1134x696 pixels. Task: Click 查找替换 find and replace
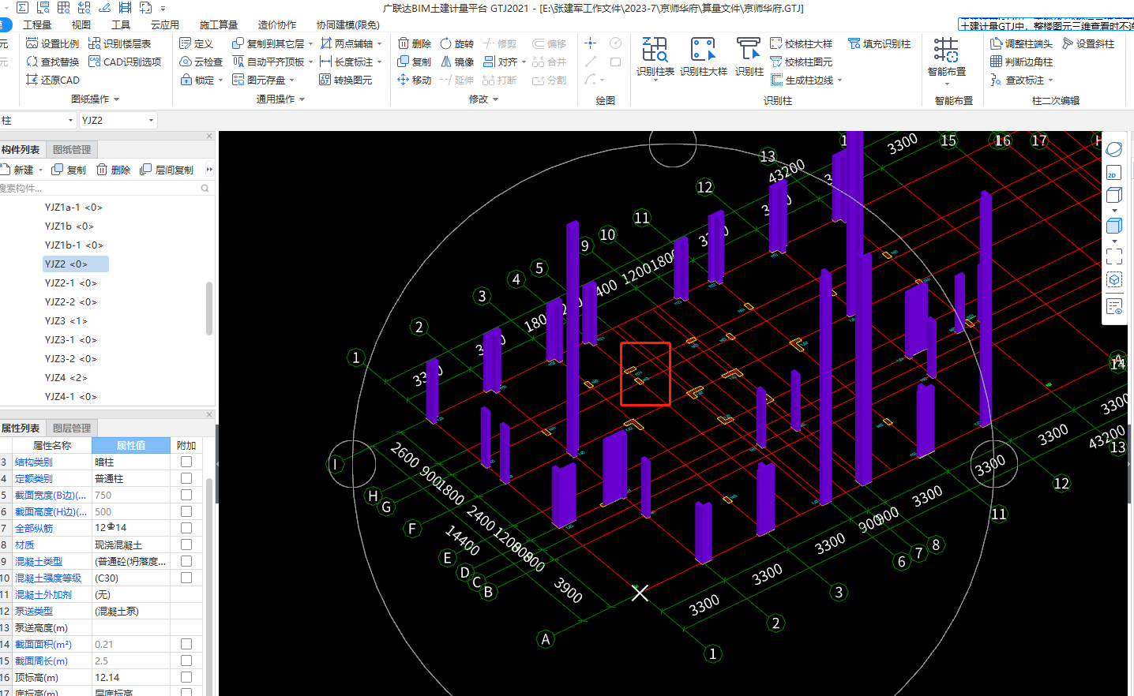[x=53, y=62]
